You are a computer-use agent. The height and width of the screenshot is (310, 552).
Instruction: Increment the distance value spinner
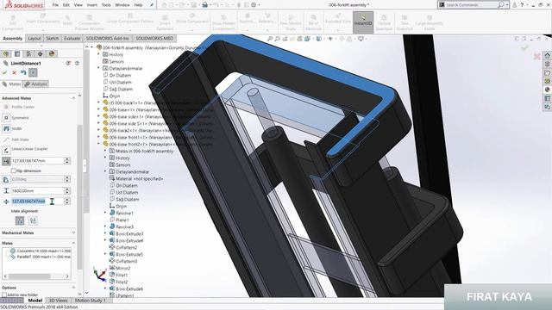point(67,158)
